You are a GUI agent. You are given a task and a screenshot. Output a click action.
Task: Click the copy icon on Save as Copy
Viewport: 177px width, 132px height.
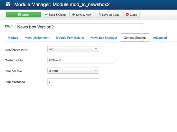click(x=99, y=15)
